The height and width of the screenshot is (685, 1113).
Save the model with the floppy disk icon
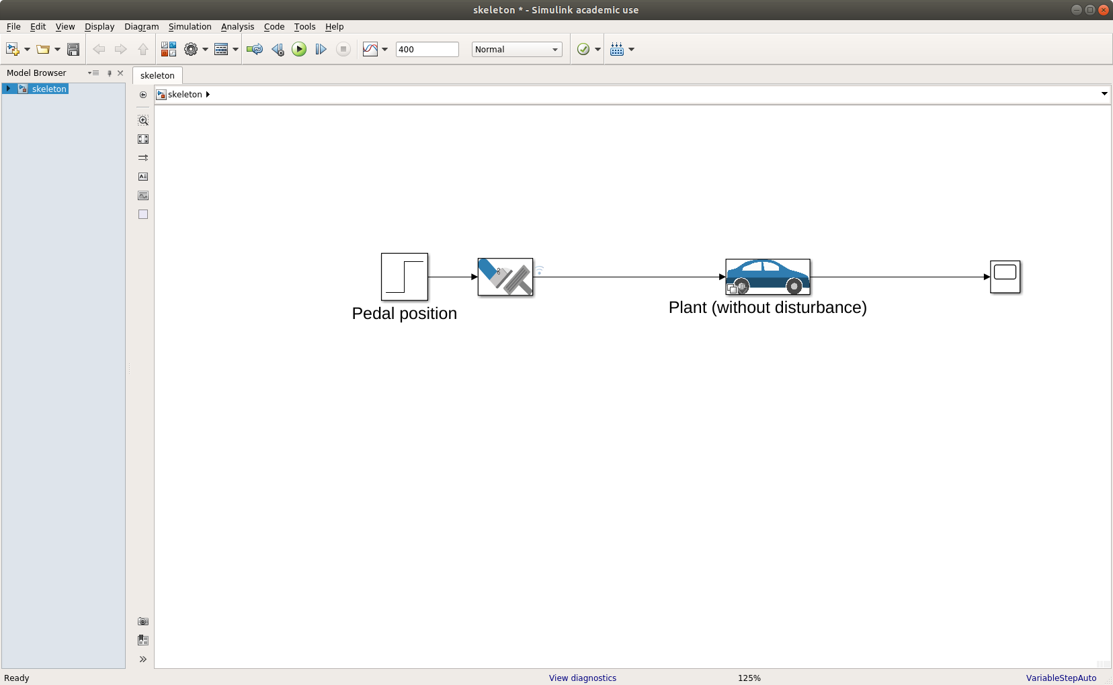click(x=73, y=49)
